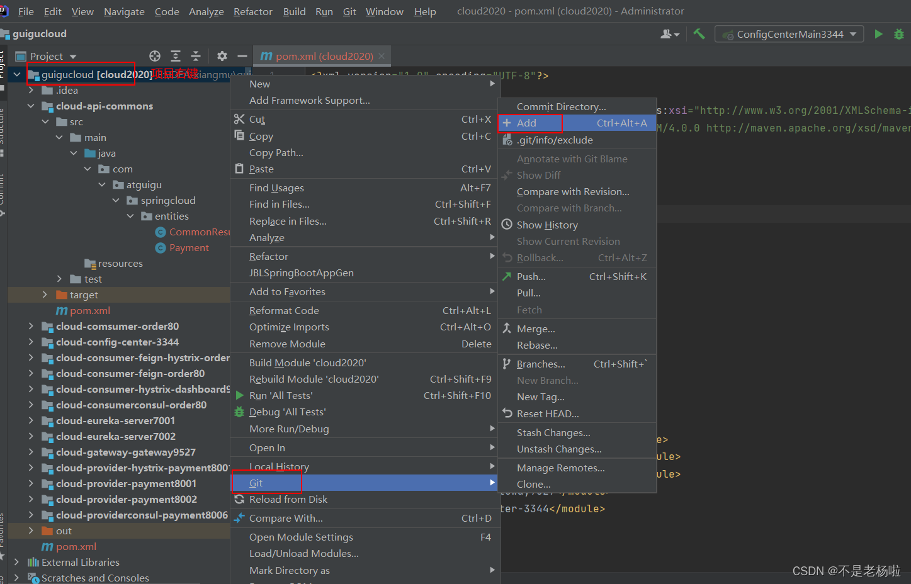The height and width of the screenshot is (584, 911).
Task: Expand the target folder
Action: [x=45, y=295]
